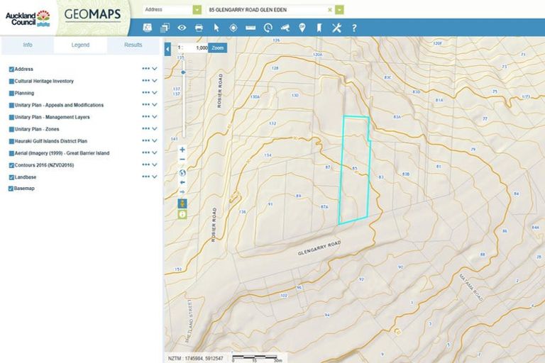
Task: Open the bookmarks tool
Action: pyautogui.click(x=319, y=28)
